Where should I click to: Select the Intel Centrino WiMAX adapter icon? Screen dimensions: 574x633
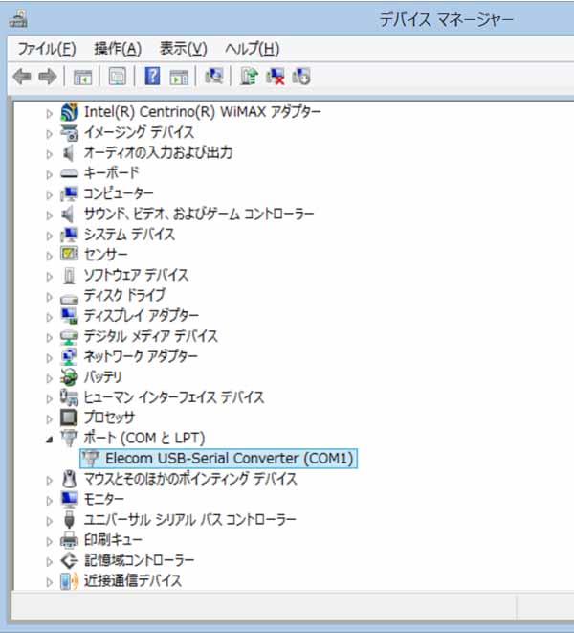tap(69, 112)
